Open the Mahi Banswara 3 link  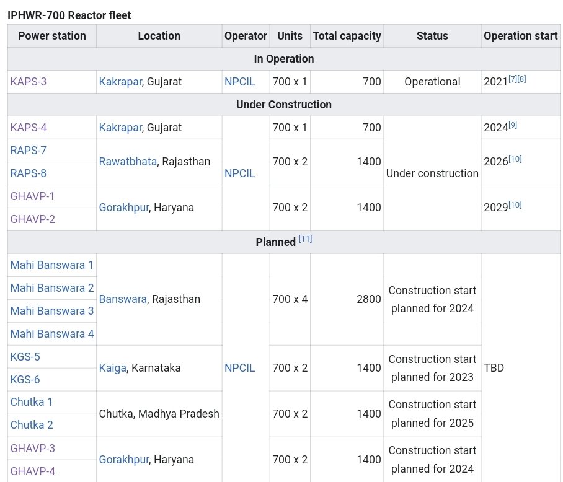point(52,311)
